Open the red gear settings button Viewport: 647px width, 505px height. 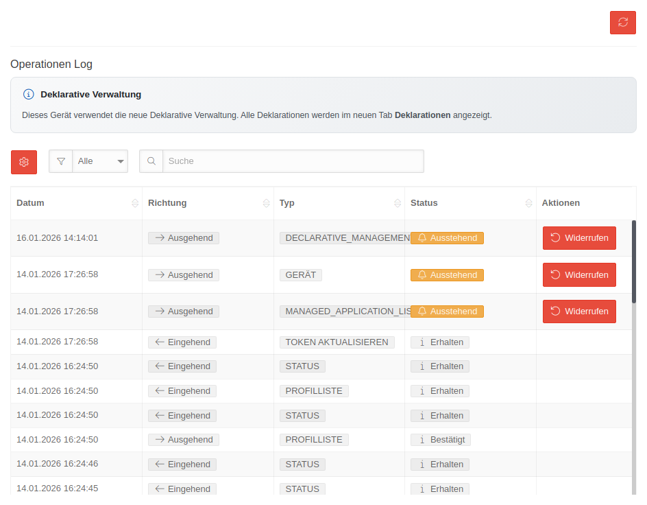tap(24, 162)
